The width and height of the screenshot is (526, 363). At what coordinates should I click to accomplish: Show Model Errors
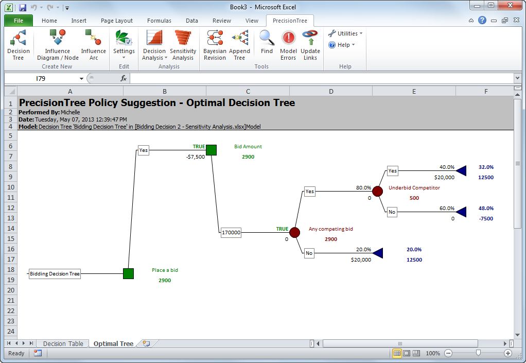point(288,45)
